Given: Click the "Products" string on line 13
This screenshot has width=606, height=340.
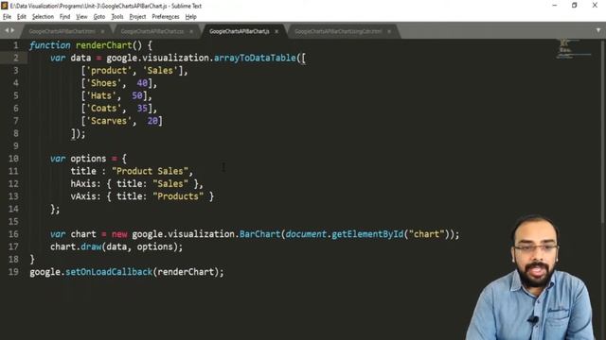Looking at the screenshot, I should (x=178, y=196).
